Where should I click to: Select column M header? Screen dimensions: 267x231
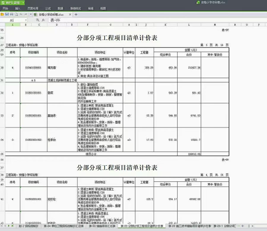(x=215, y=25)
